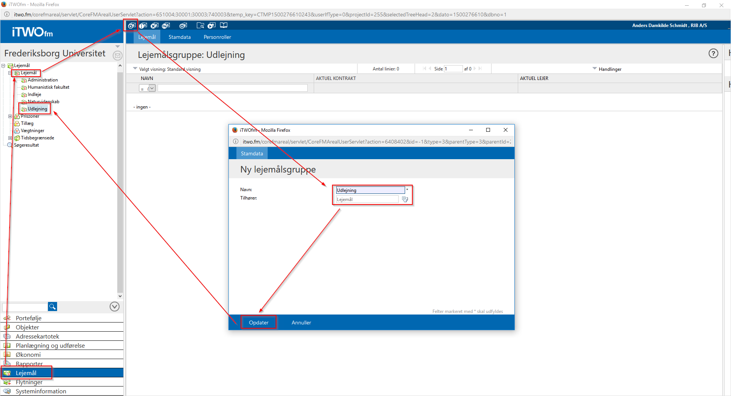Open the NAVN filter operator dropdown
The width and height of the screenshot is (731, 396).
(x=152, y=88)
